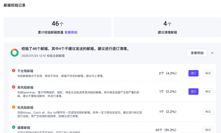Click the 低风险邮箱 row title

[25, 107]
